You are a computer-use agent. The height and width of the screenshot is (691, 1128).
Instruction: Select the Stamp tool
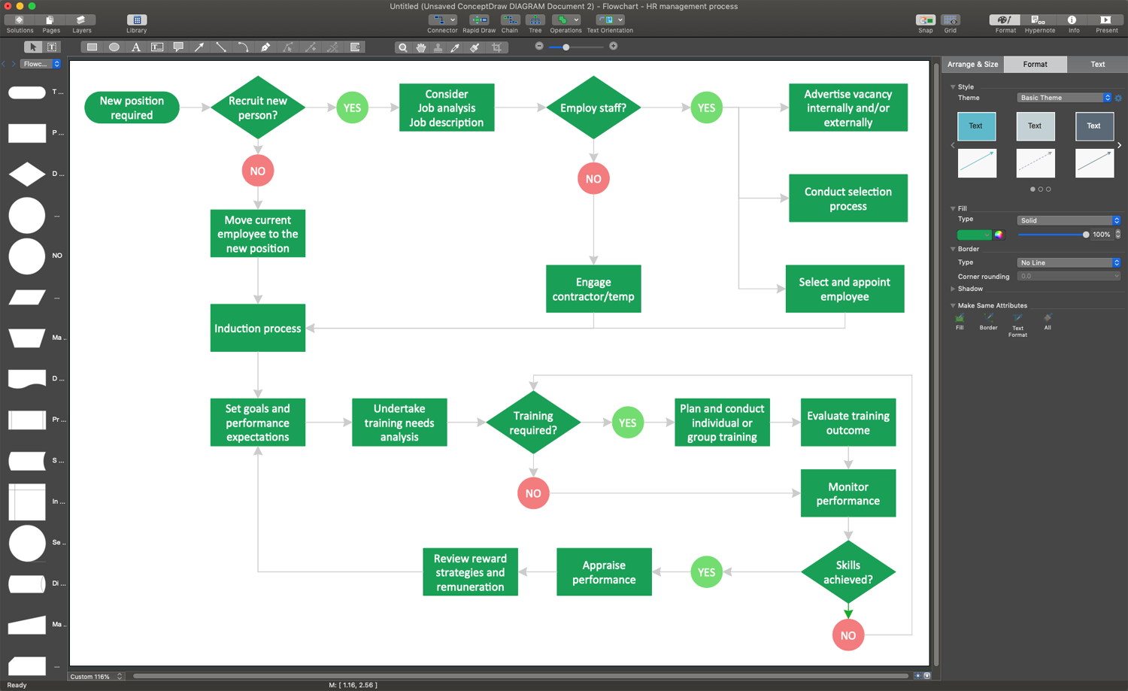point(438,47)
